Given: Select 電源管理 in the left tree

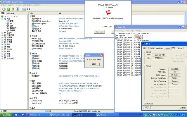Looking at the screenshot, I should tap(13, 28).
